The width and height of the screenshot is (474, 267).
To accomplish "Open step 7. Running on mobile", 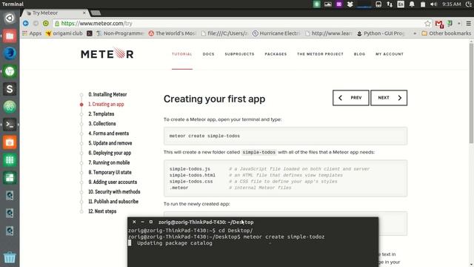I will (109, 162).
